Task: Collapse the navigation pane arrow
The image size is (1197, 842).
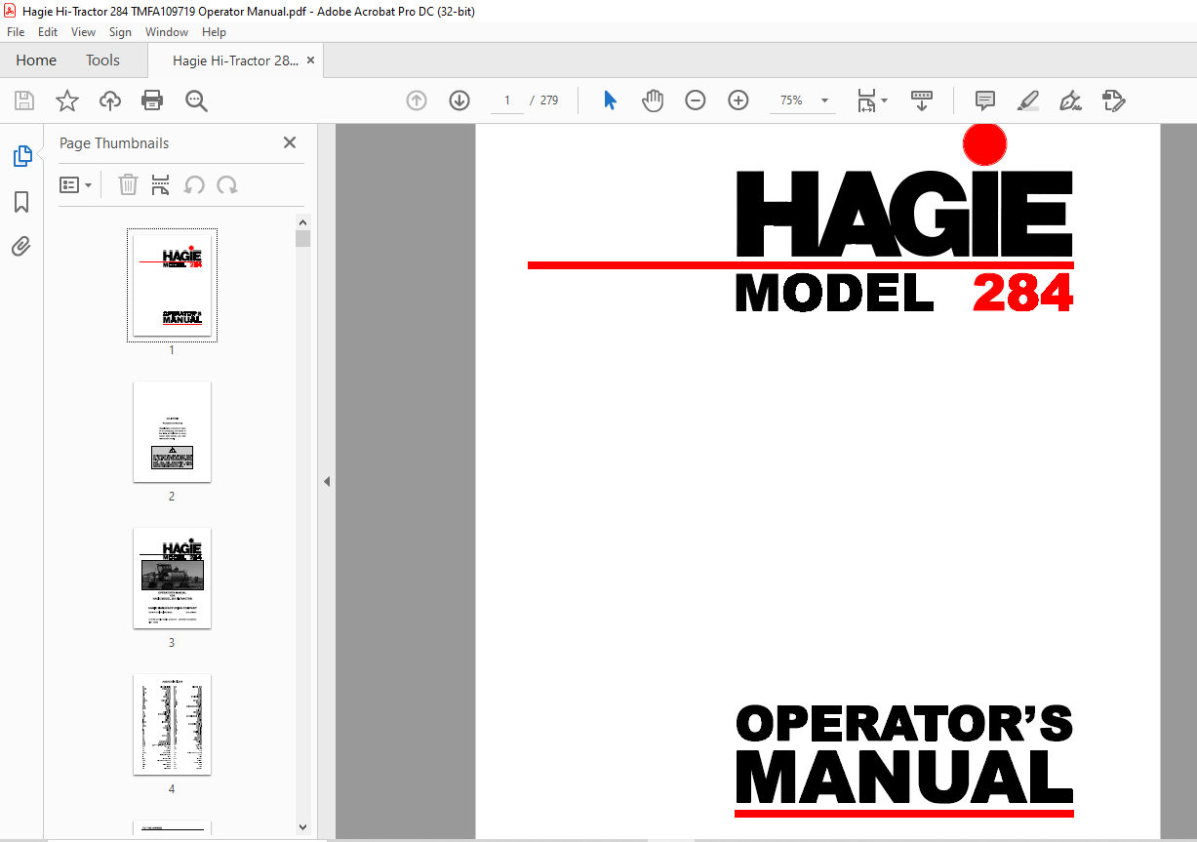Action: coord(327,482)
